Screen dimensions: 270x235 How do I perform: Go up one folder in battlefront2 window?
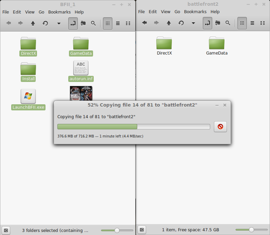pyautogui.click(x=169, y=23)
